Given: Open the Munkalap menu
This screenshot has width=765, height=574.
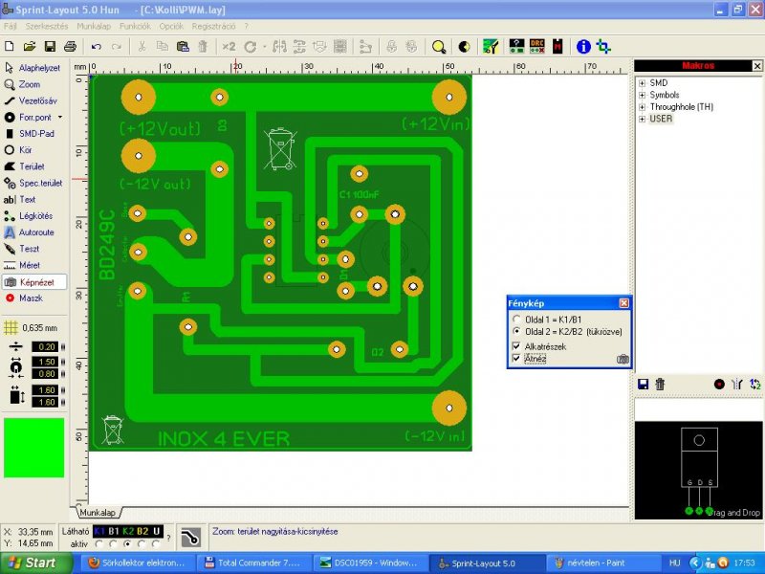Looking at the screenshot, I should 94,26.
